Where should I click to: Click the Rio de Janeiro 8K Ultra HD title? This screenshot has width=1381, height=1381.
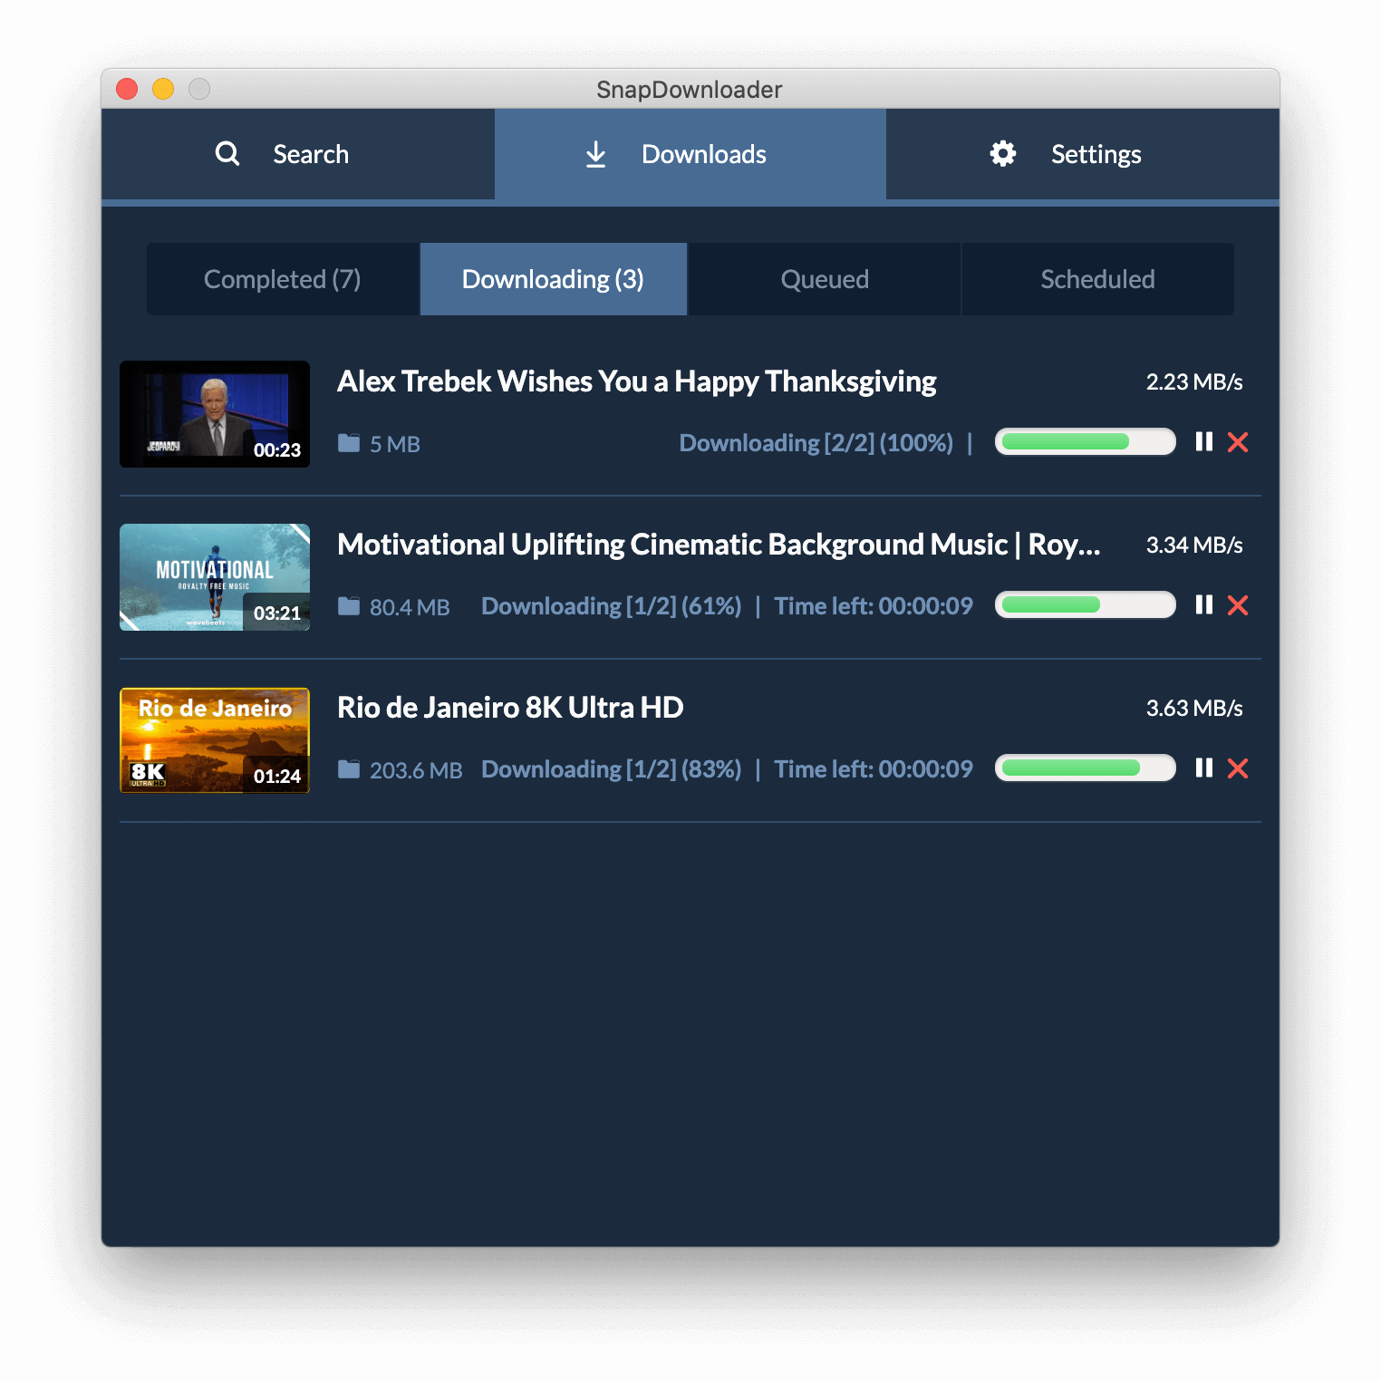tap(510, 708)
